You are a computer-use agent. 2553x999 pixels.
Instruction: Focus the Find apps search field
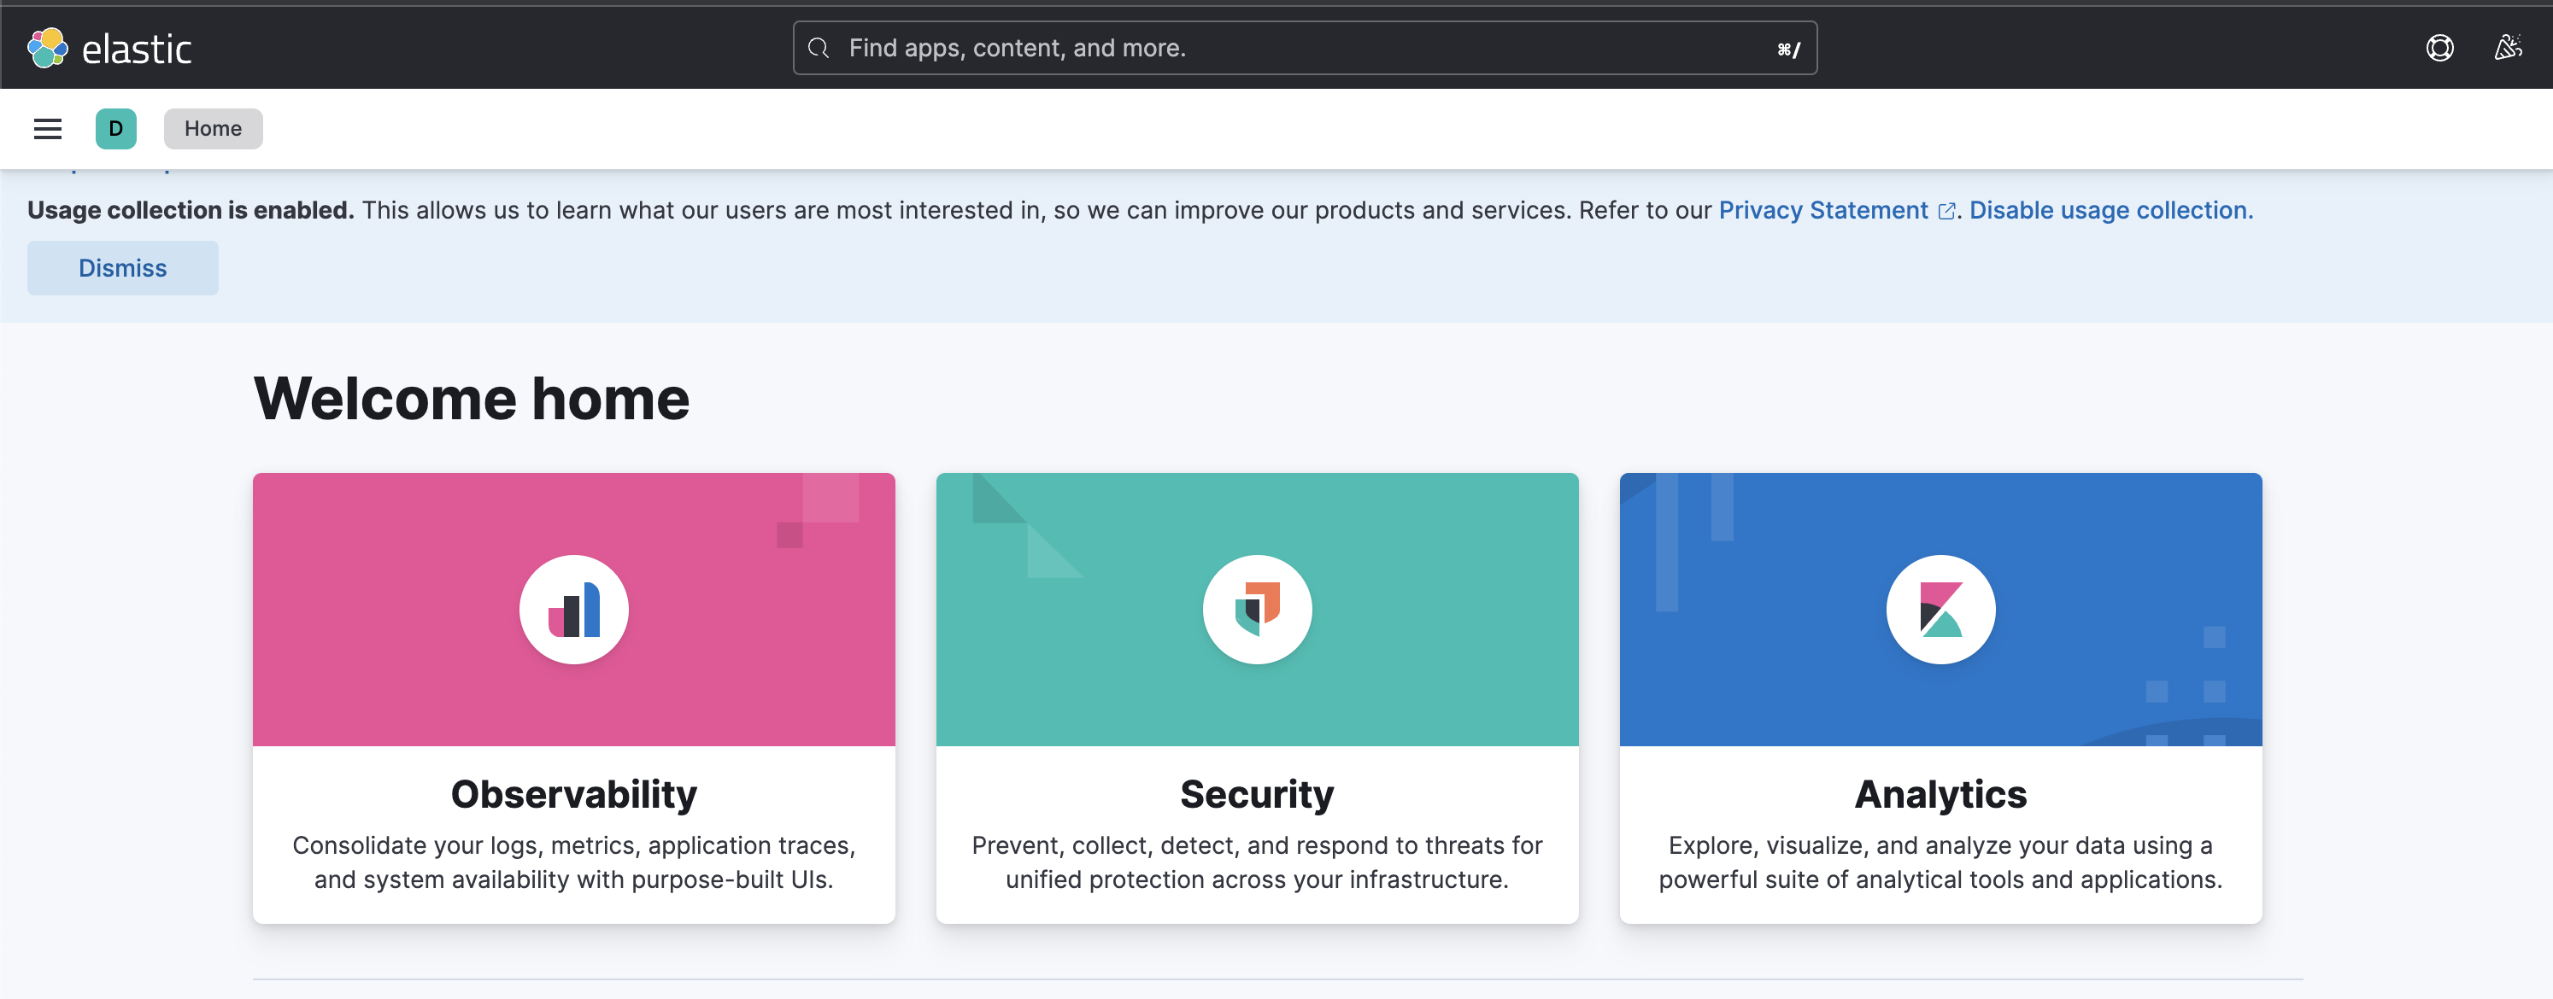[1304, 48]
